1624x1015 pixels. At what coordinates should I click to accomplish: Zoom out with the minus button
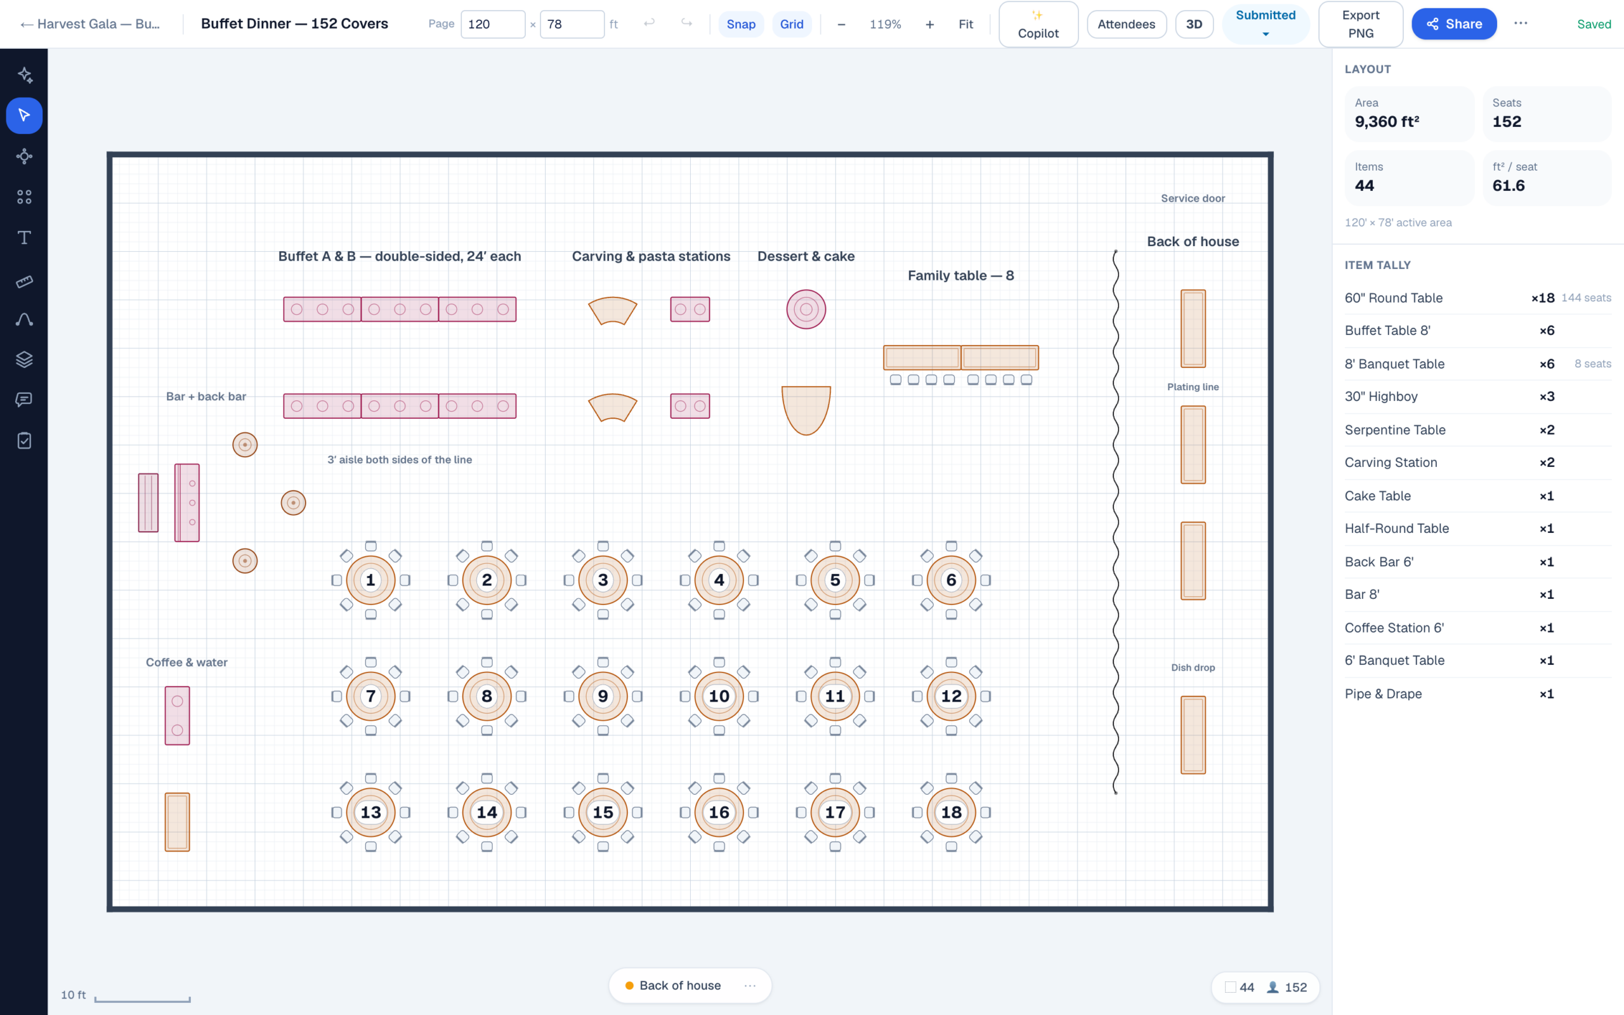(841, 24)
